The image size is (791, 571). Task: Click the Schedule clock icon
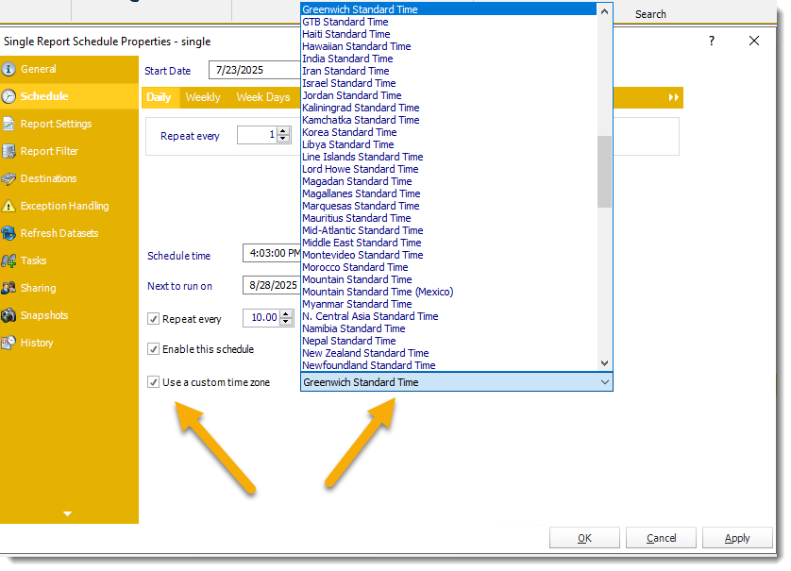pos(8,96)
